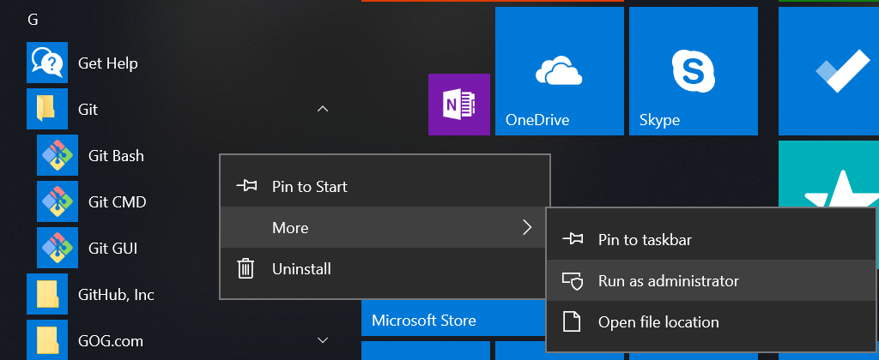This screenshot has width=879, height=360.
Task: Open the blue checkmark To Do tile
Action: 829,71
